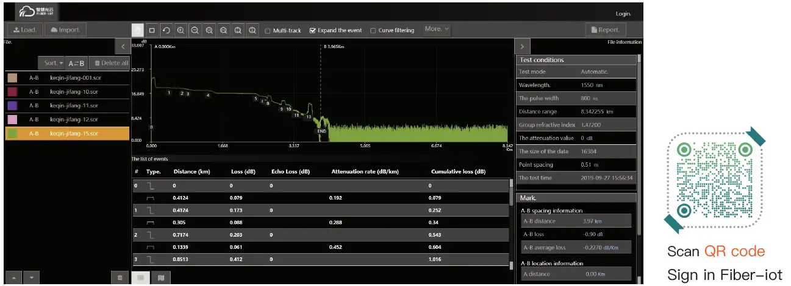Click the END marker on the trace
The height and width of the screenshot is (286, 791).
click(x=321, y=131)
